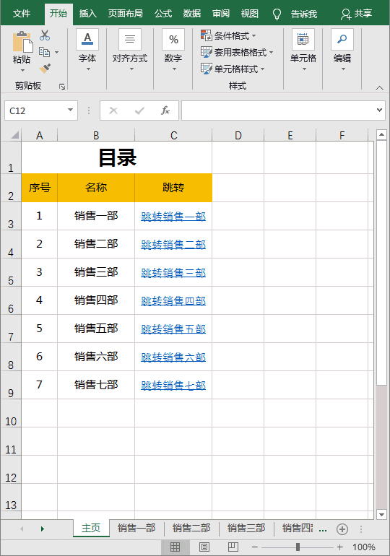390x556 pixels.
Task: Click the zoom slider handle
Action: [298, 547]
